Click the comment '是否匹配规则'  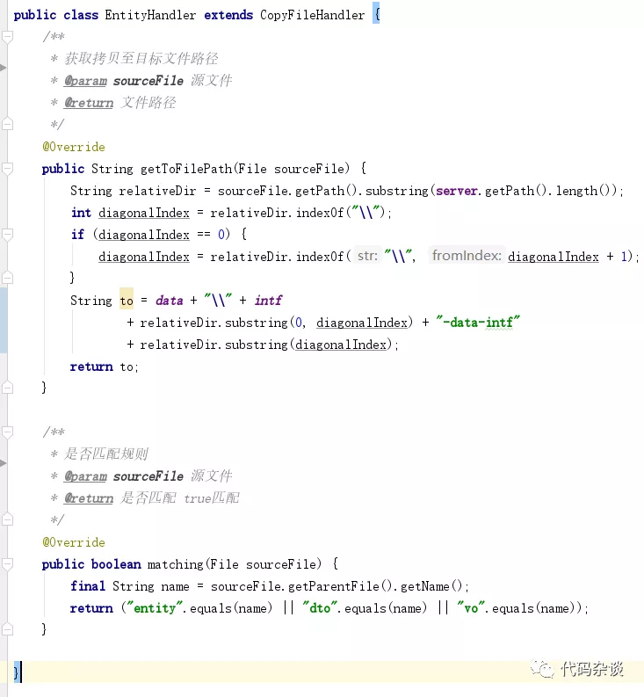[106, 454]
